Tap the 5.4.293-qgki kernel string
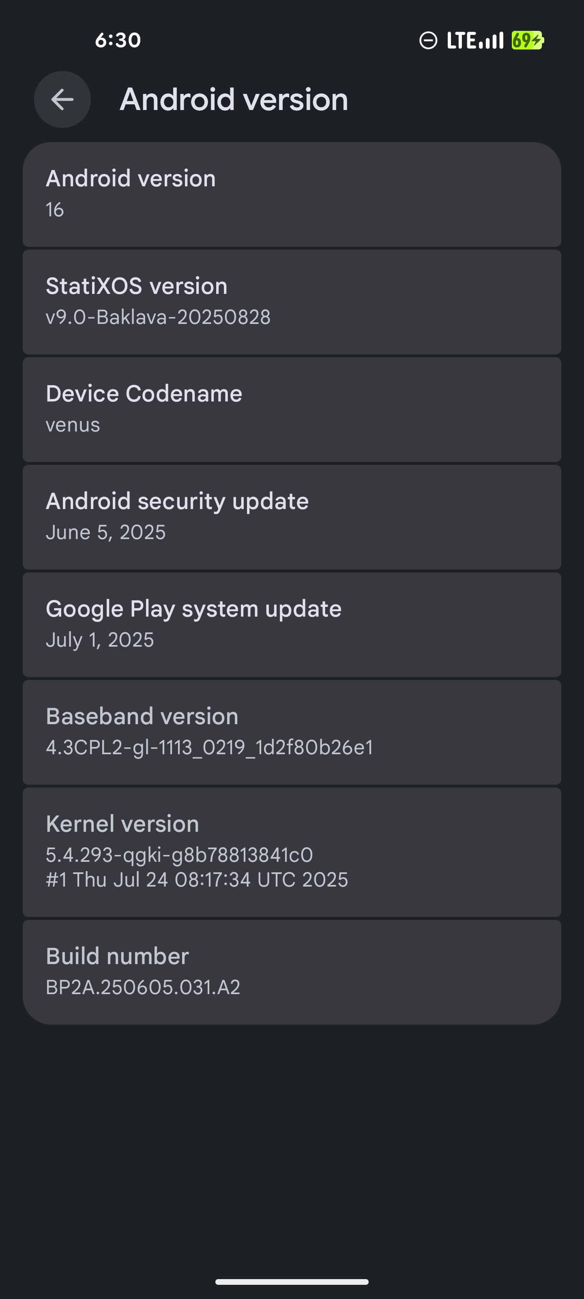This screenshot has width=584, height=1299. point(179,855)
